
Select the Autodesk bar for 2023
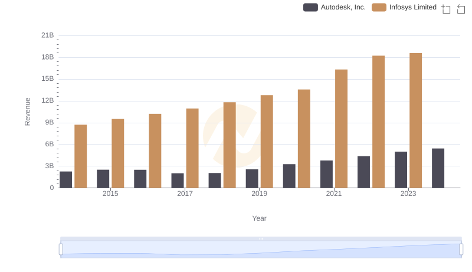pos(401,170)
